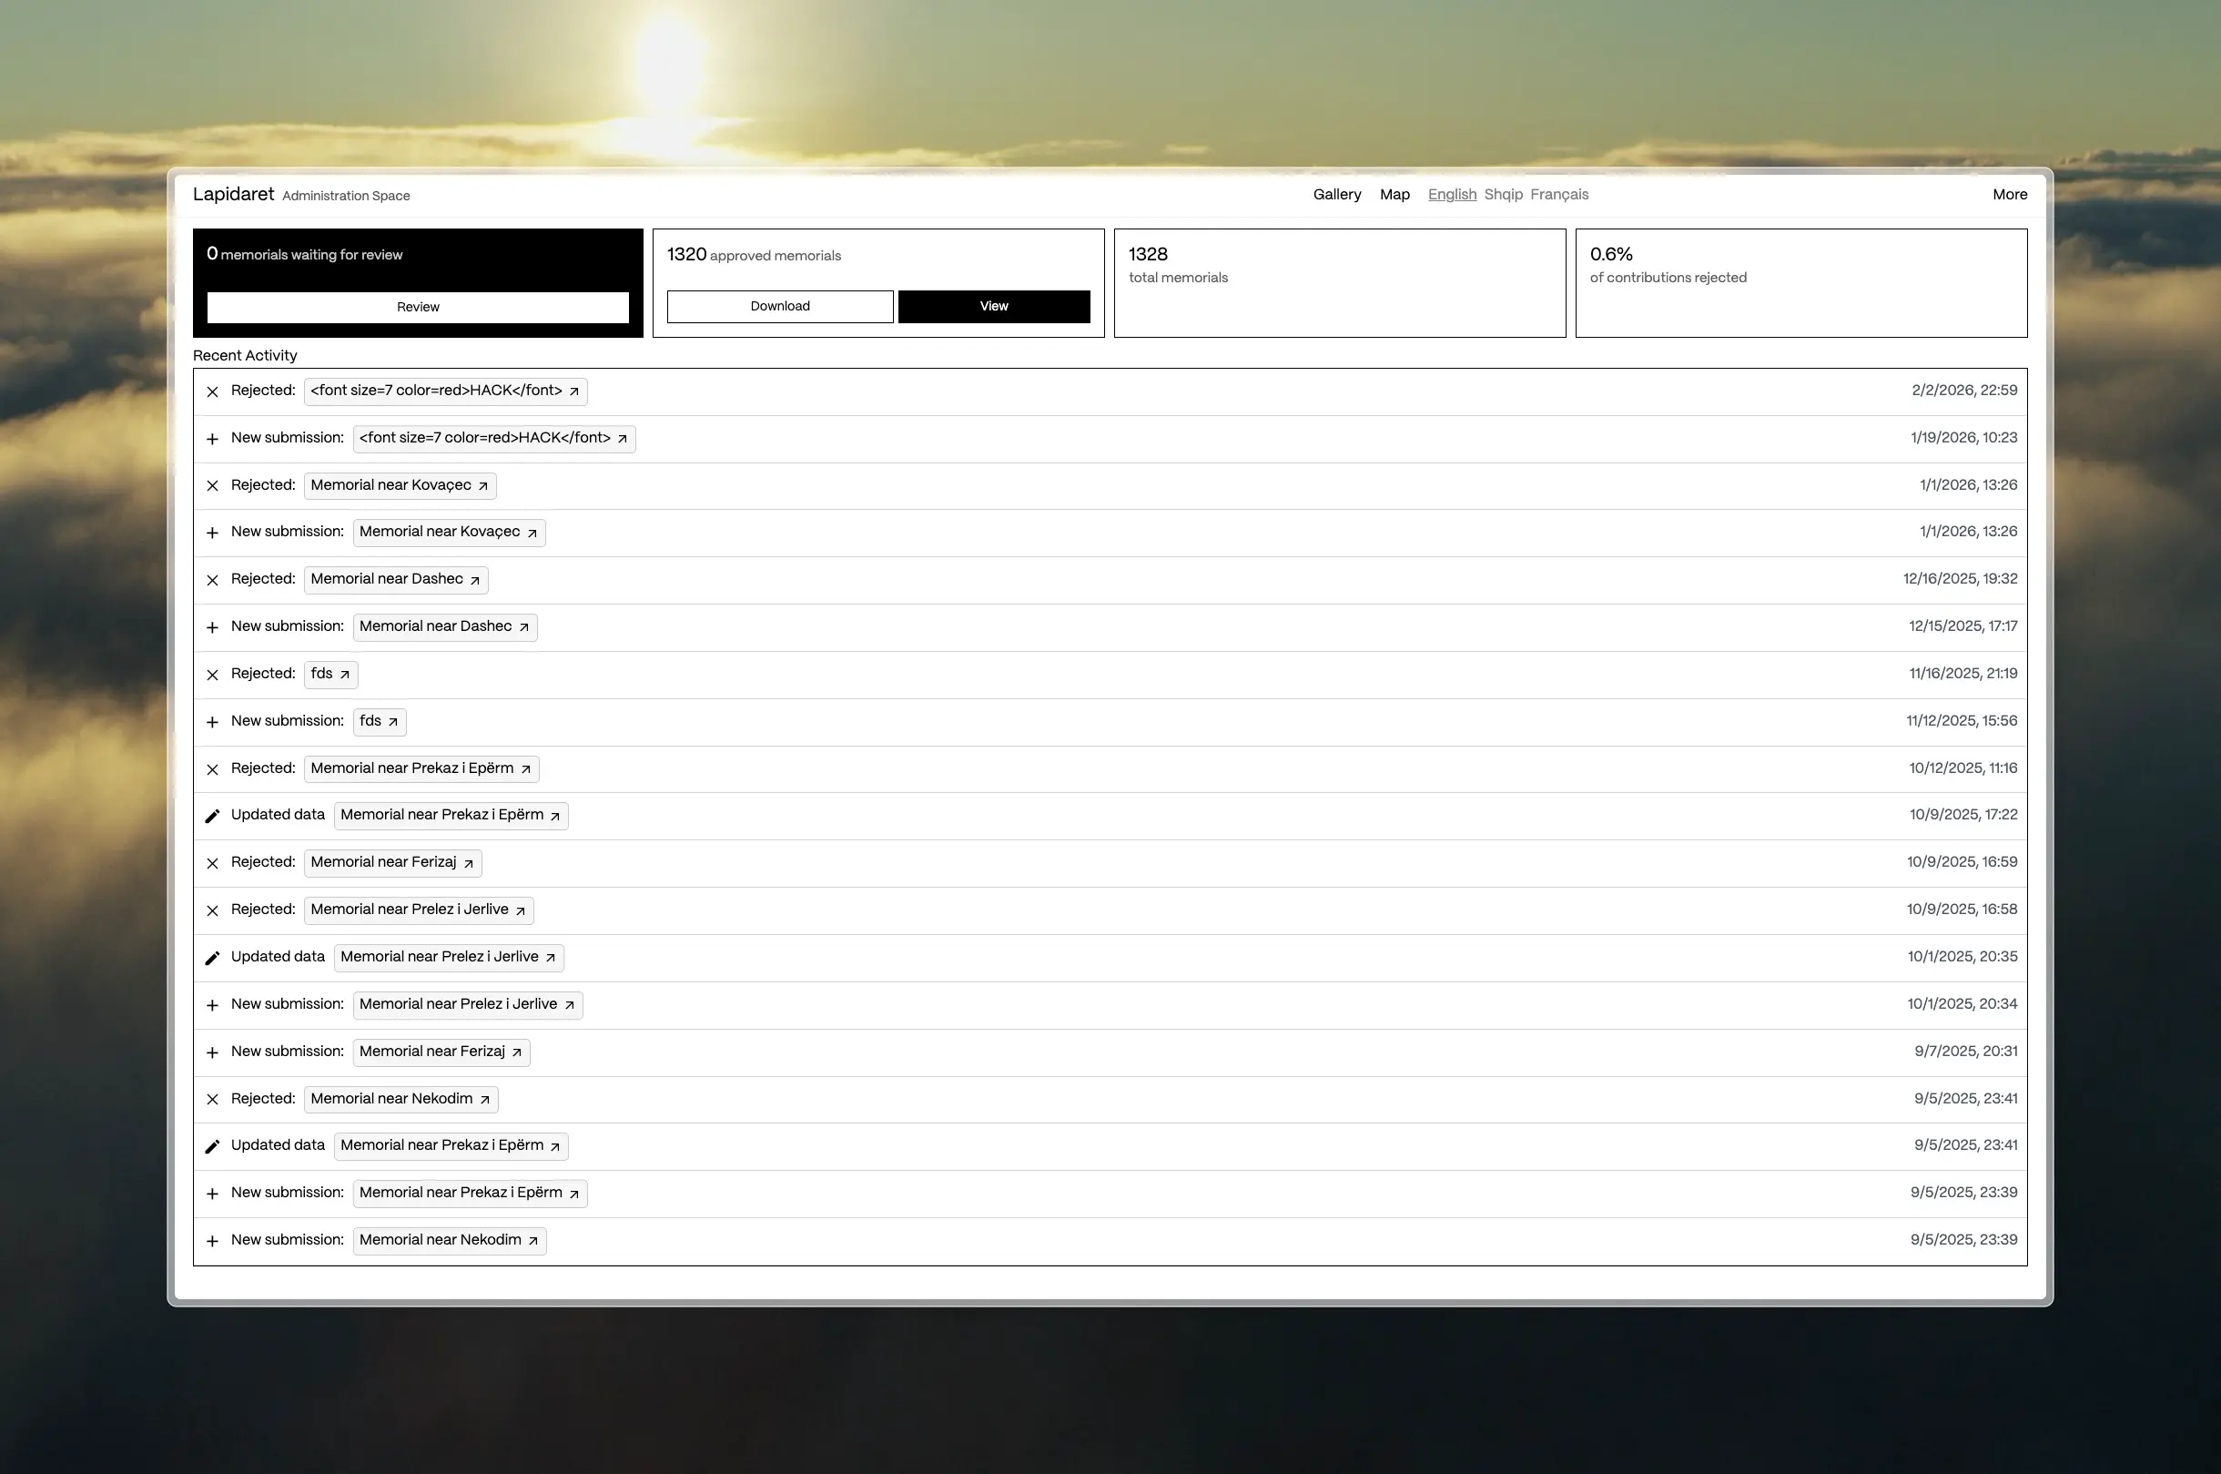Click the plus icon for the "Memorial near Kovaçec" submission
Screen dimensions: 2221x1474
click(212, 532)
